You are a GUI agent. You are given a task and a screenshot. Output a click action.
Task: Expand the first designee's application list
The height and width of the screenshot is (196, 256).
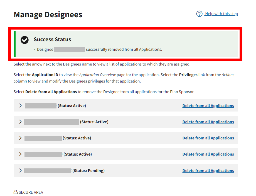click(x=20, y=106)
